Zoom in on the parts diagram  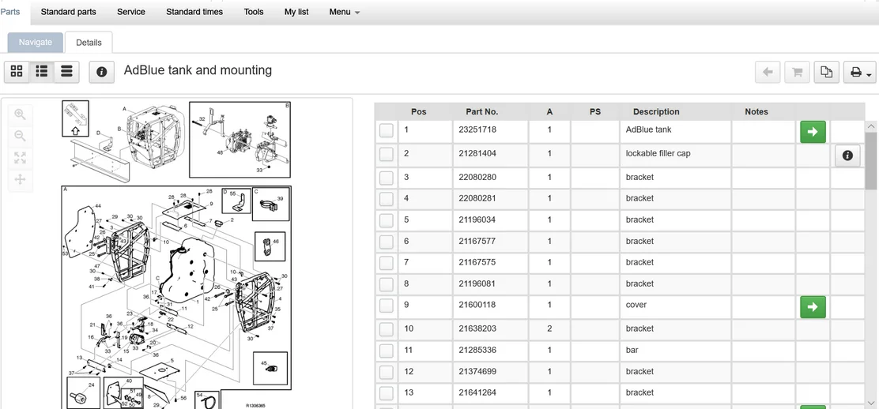click(x=21, y=114)
